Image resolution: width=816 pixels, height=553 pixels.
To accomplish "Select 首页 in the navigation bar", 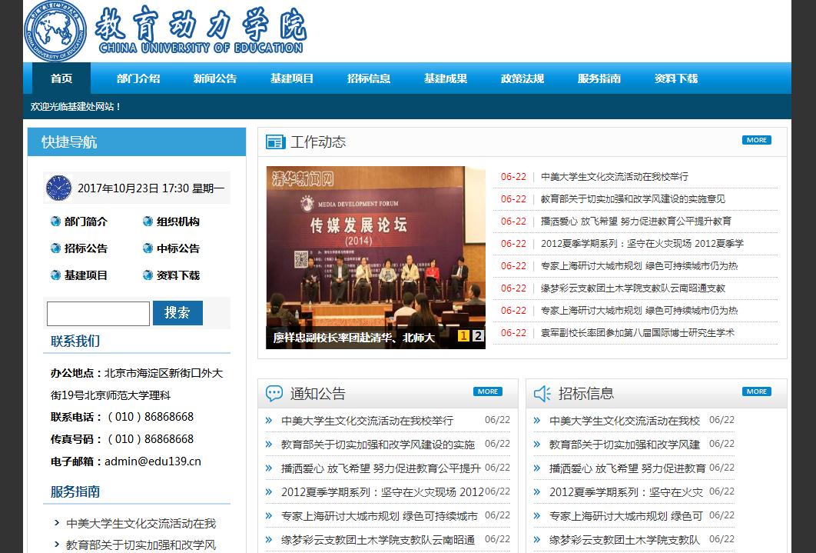I will (x=61, y=78).
